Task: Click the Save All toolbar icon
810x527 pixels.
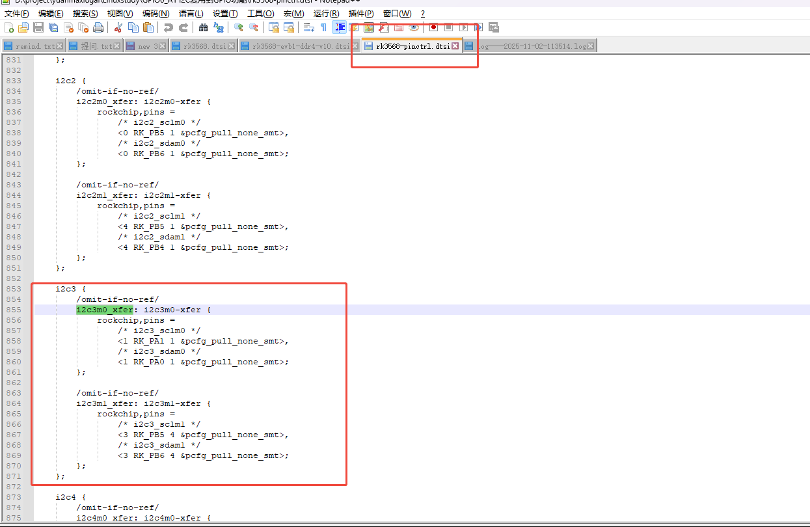Action: [53, 27]
